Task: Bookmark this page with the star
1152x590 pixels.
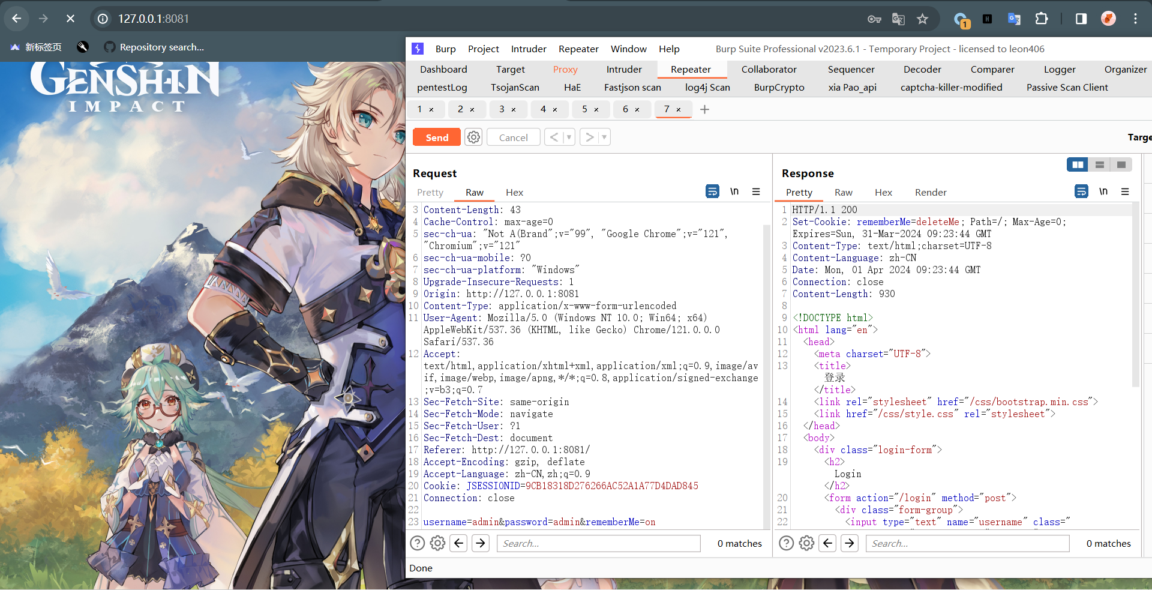Action: (x=923, y=19)
